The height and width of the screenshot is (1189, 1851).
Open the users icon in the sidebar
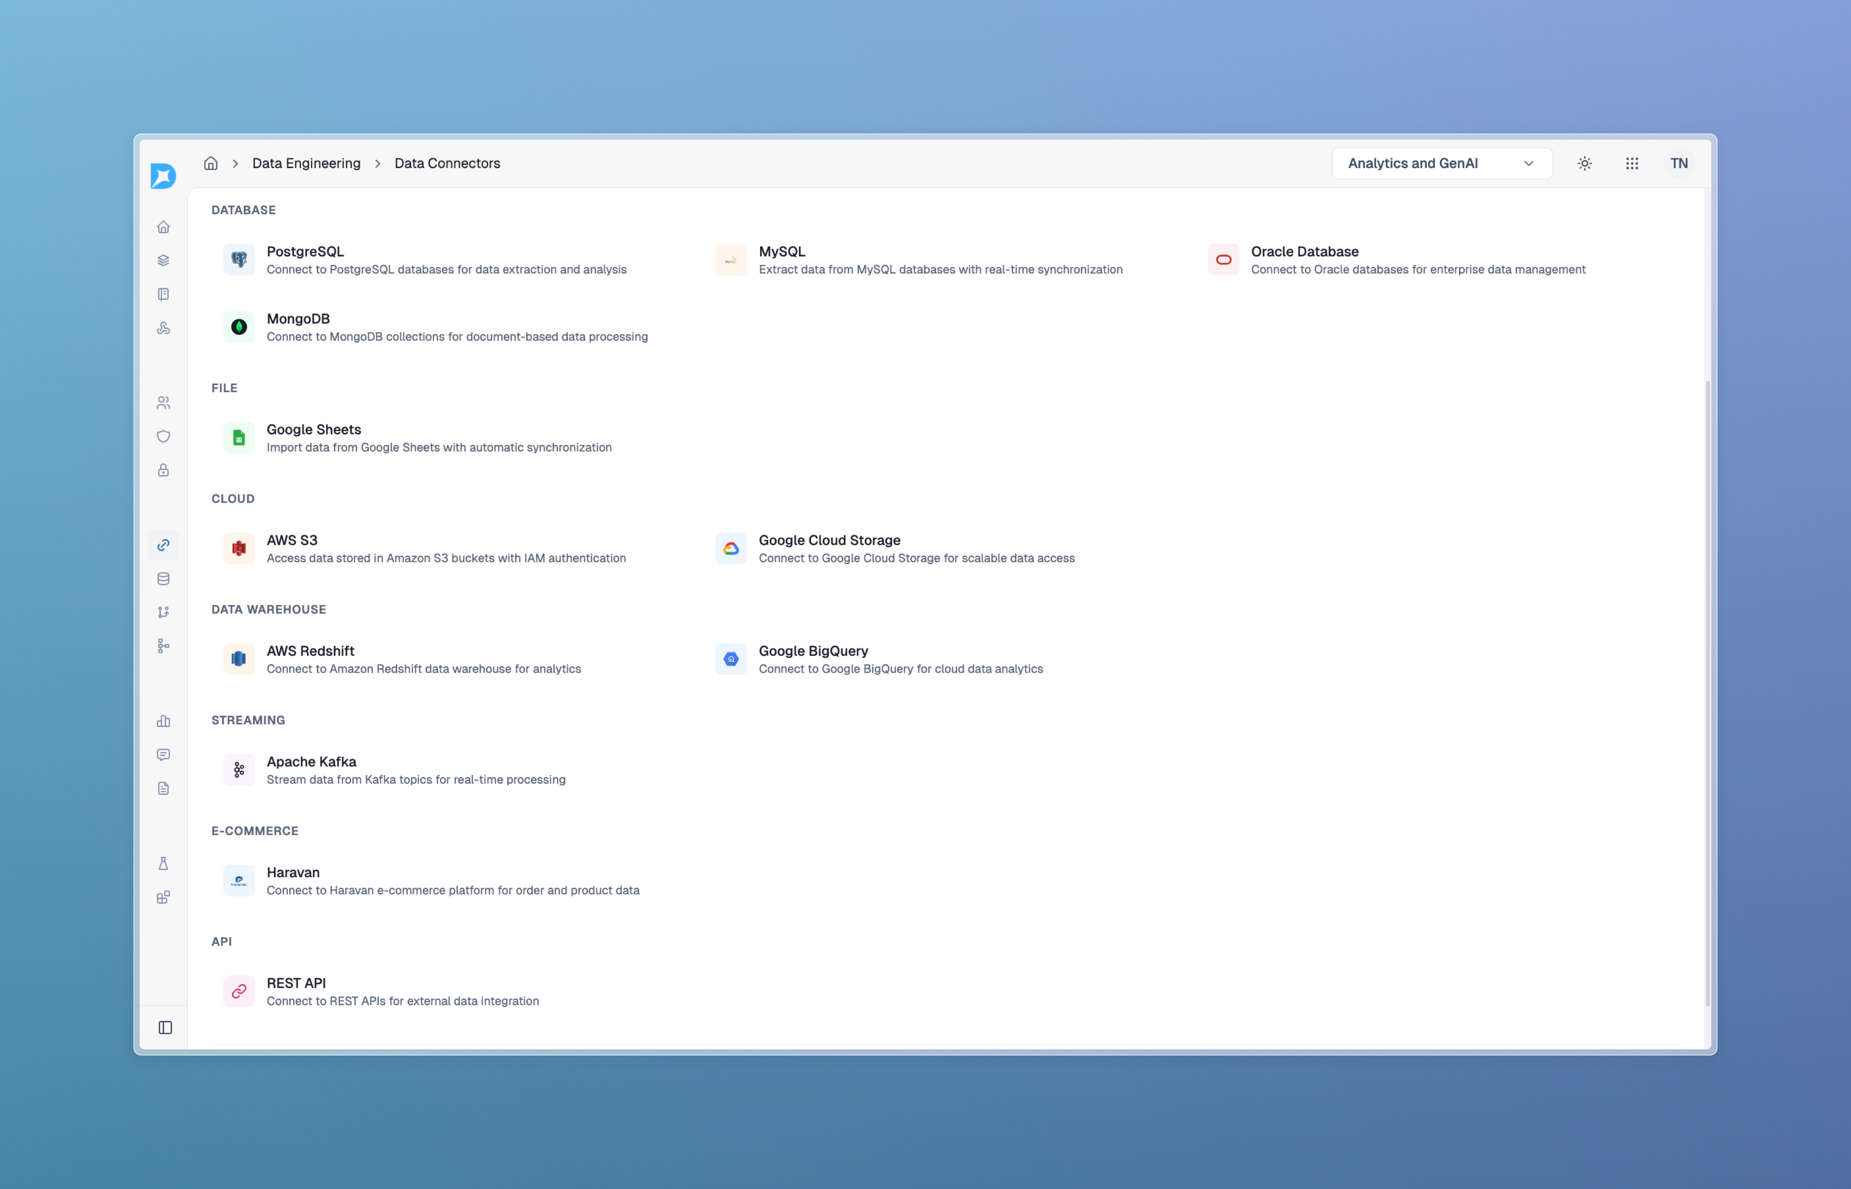coord(164,403)
